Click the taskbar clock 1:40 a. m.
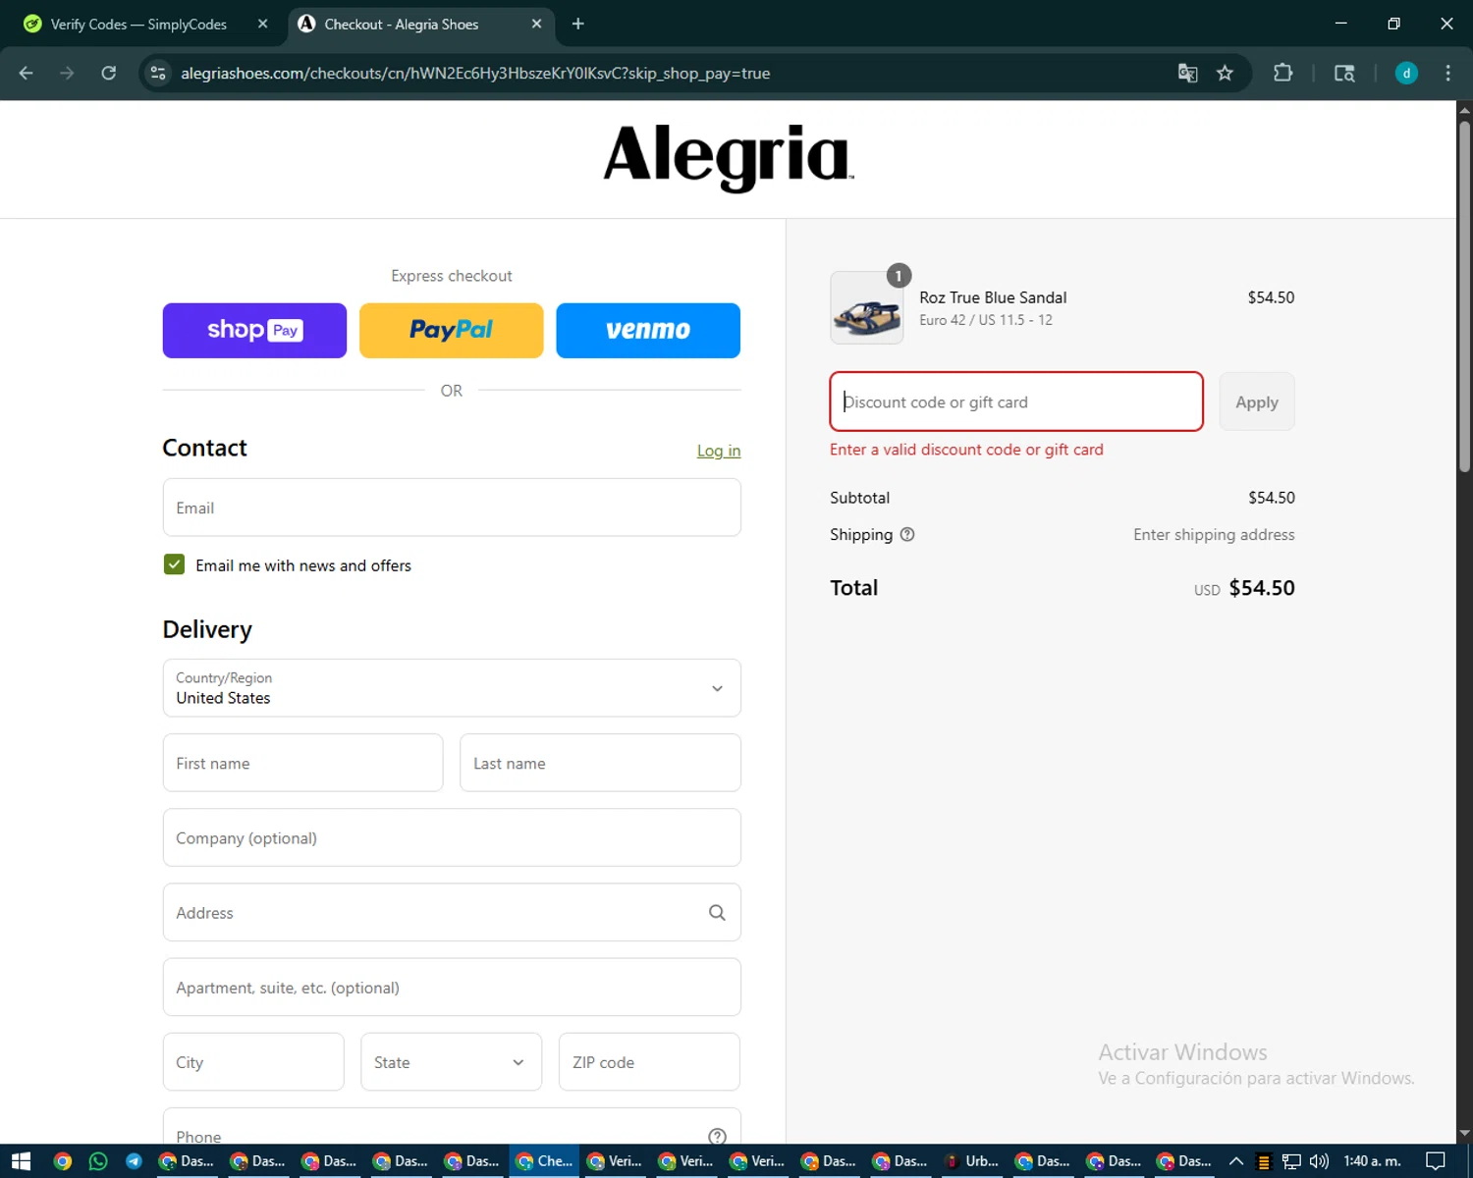 pyautogui.click(x=1372, y=1161)
